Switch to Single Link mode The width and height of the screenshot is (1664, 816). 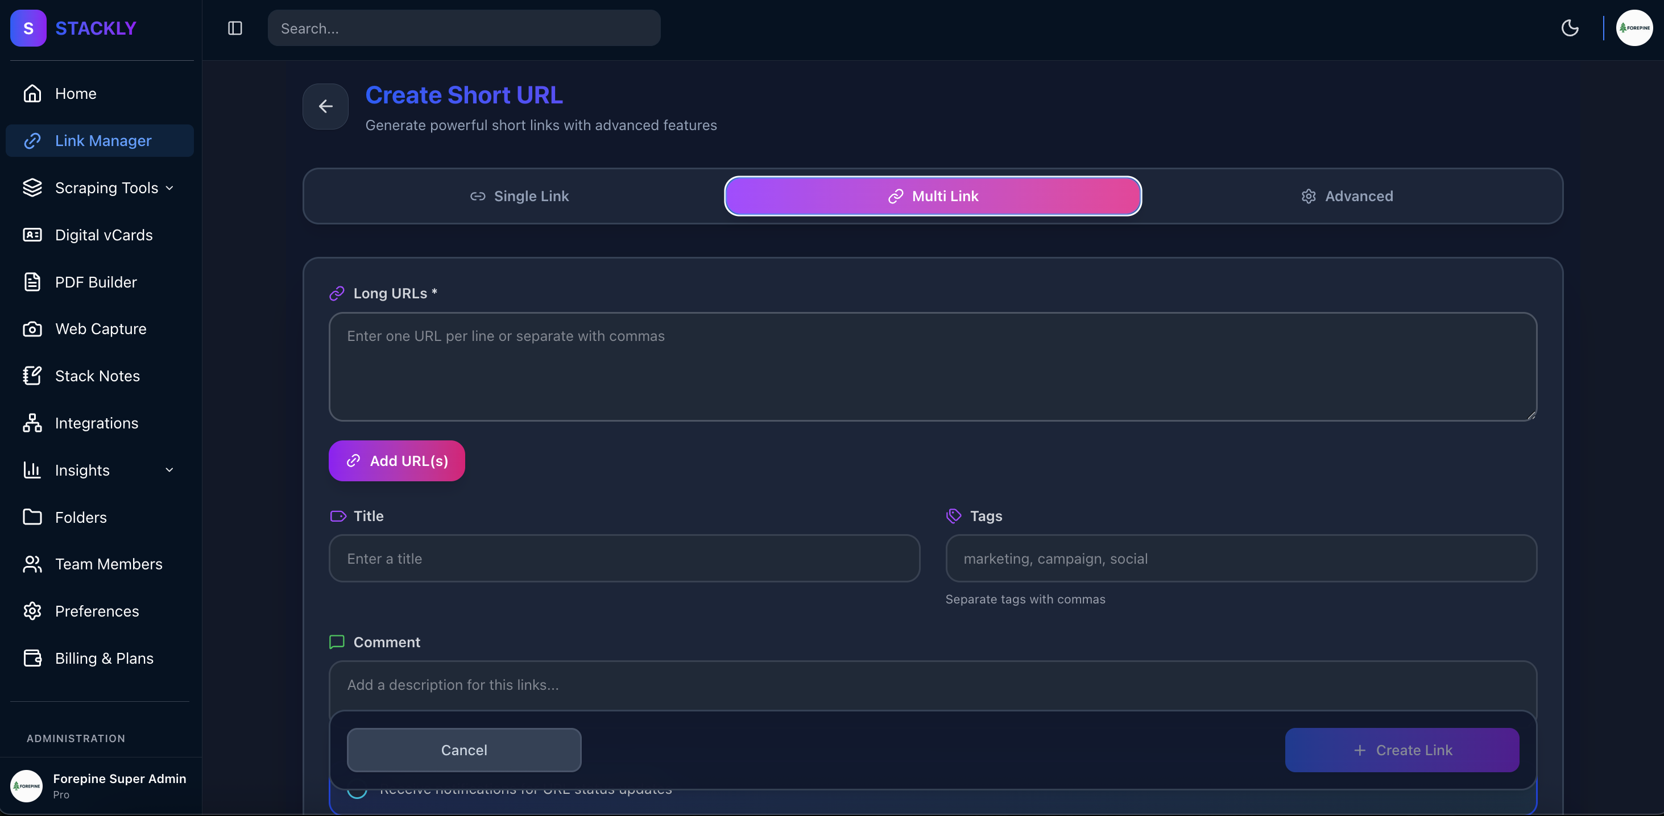click(519, 196)
